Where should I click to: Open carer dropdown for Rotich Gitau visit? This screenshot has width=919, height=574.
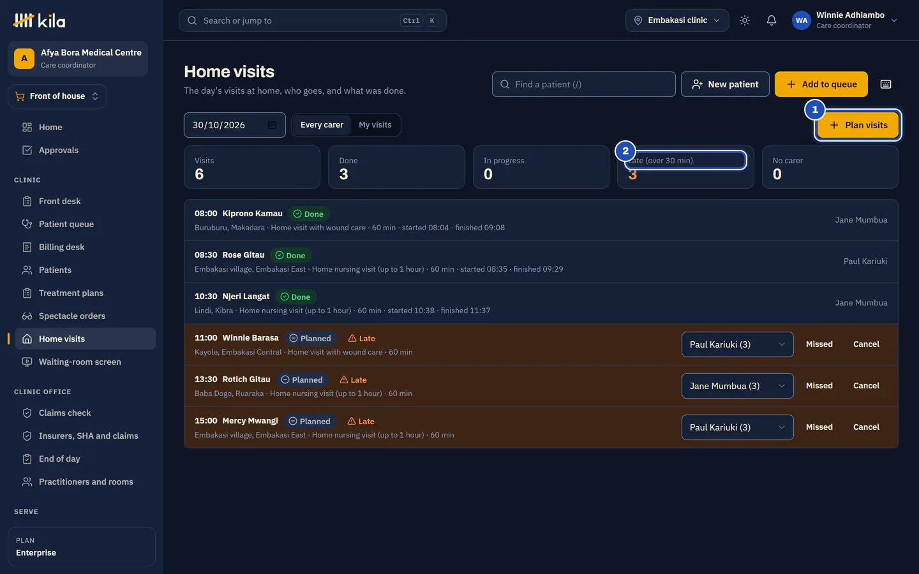[x=737, y=386]
